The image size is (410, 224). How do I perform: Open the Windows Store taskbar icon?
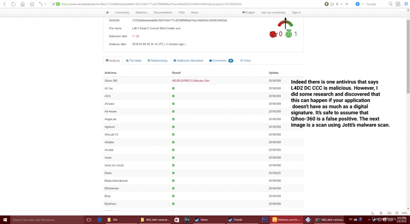coord(177,220)
